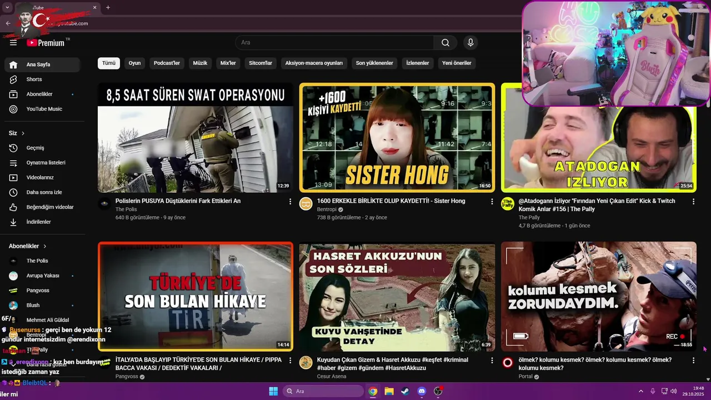711x400 pixels.
Task: Open video title 1600 ERKEKLE BİRLİKTE OLUP KAYDETTİ
Action: [x=391, y=201]
